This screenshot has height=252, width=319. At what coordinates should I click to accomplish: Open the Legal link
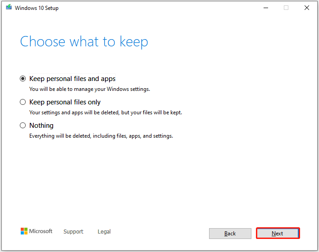tap(104, 231)
